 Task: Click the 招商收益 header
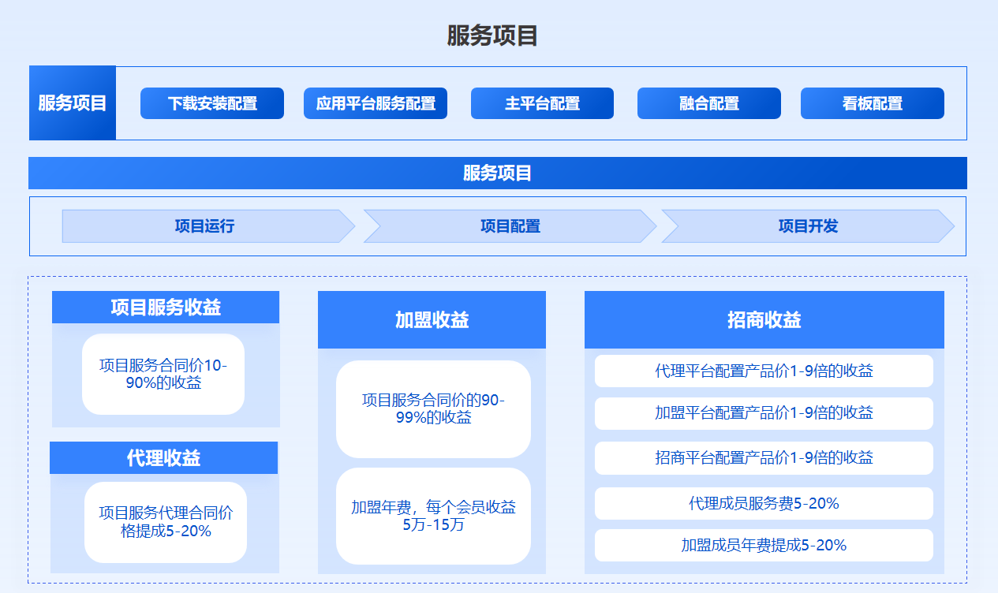tap(764, 320)
